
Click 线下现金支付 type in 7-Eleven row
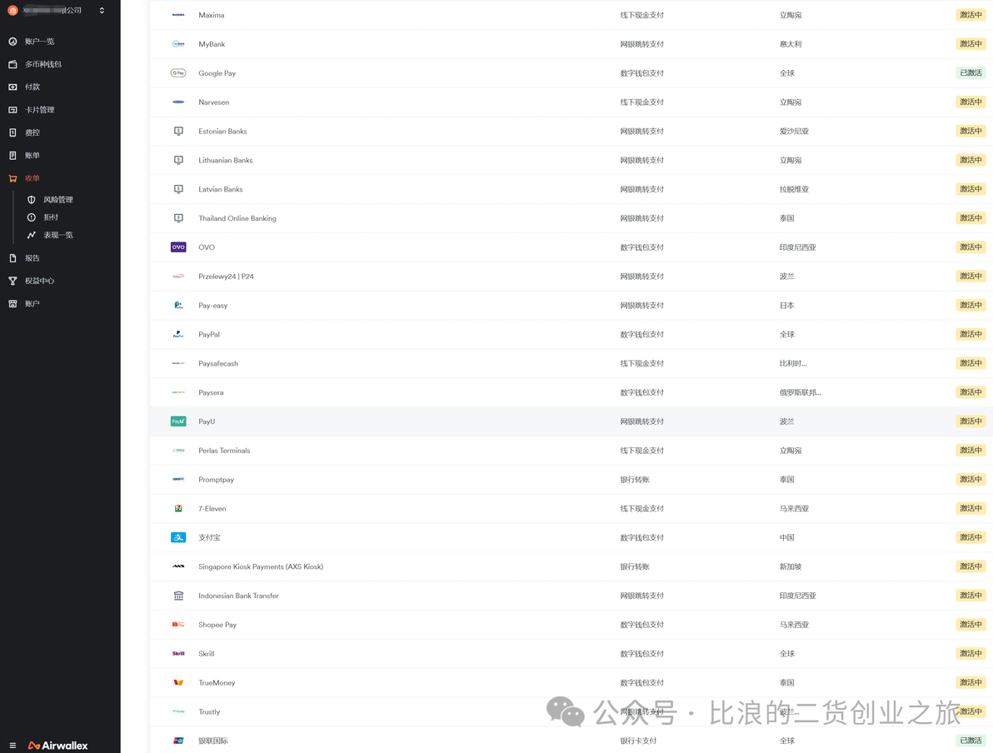coord(642,509)
